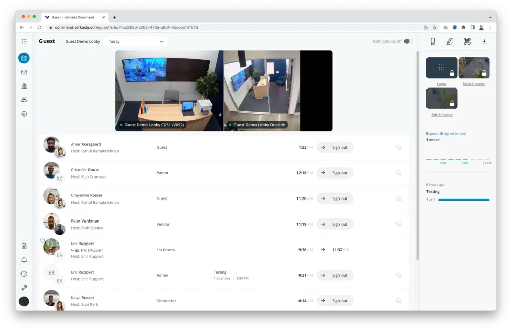The width and height of the screenshot is (512, 331).
Task: Open the notifications bell icon
Action: coord(24,260)
